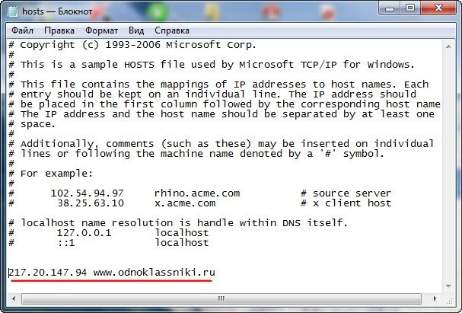Viewport: 462px width, 313px height.
Task: Click the horizontal scrollbar thumb
Action: point(221,299)
